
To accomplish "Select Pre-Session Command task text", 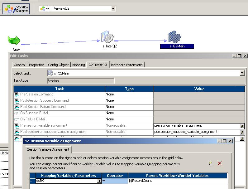I will (37, 94).
